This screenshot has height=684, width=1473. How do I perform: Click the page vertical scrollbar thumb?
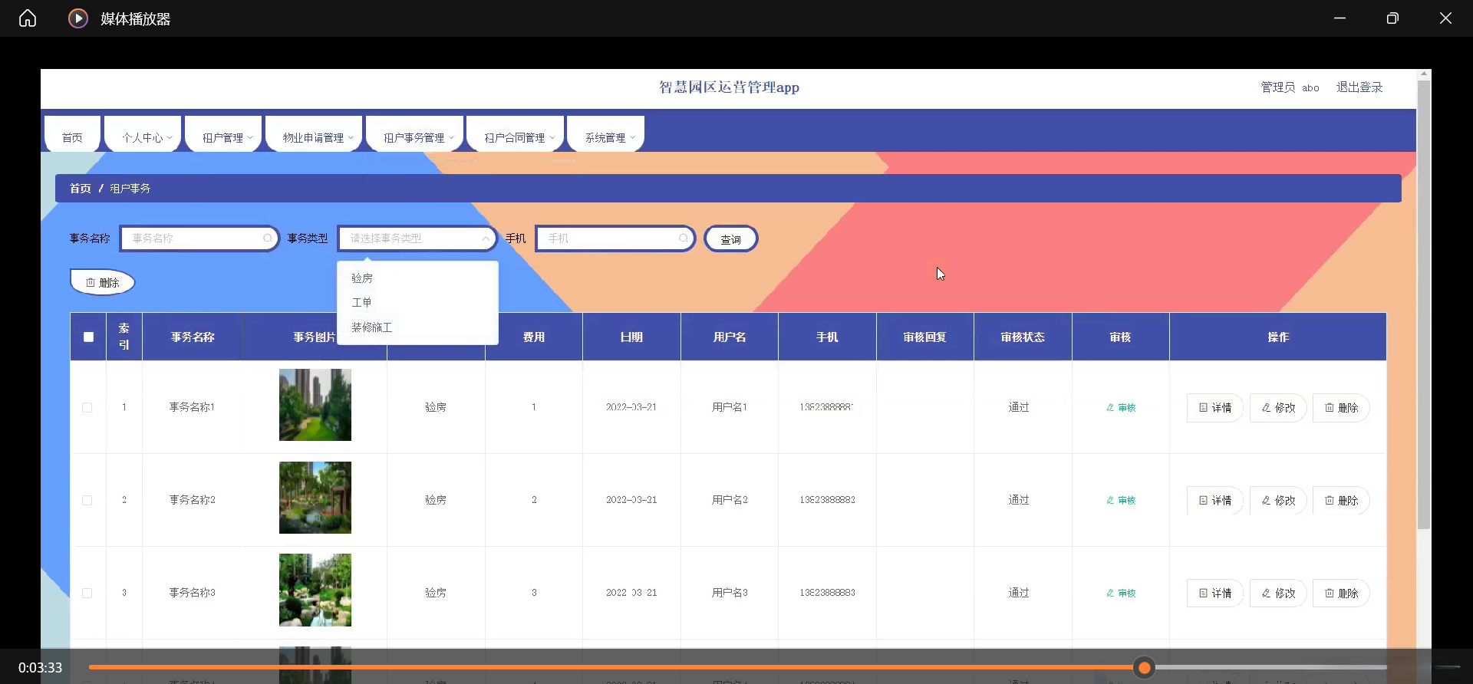click(1424, 304)
